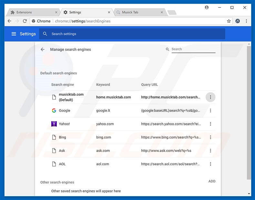The width and height of the screenshot is (255, 200).
Task: Click ADD to add a search engine
Action: tap(212, 181)
